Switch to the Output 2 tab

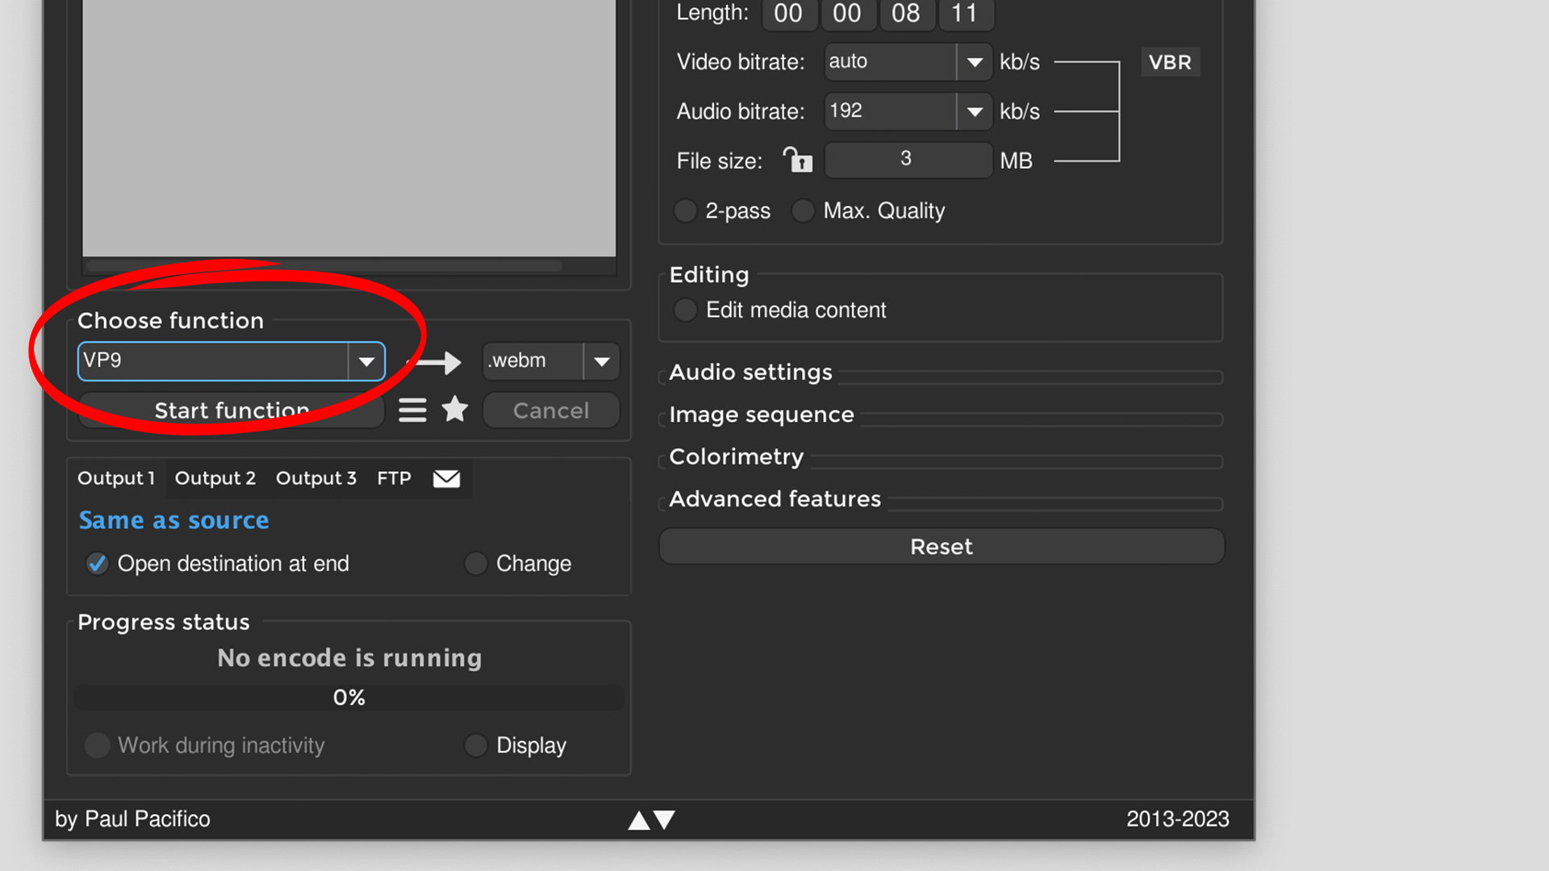[x=215, y=477]
